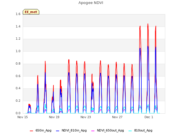Click the Dec 1 x-axis label
Screen dimensions: 182x136
149,117
